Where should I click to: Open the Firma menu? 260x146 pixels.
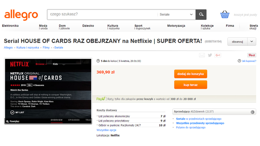click(x=230, y=26)
